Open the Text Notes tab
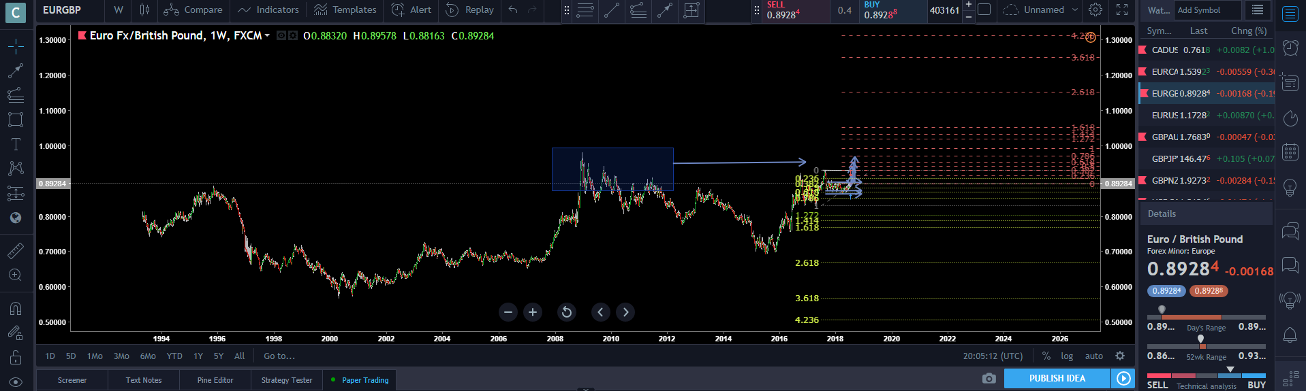 144,380
